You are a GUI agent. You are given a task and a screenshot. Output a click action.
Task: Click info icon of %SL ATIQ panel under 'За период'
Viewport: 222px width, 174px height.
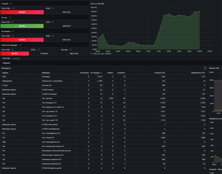[x=13, y=36]
